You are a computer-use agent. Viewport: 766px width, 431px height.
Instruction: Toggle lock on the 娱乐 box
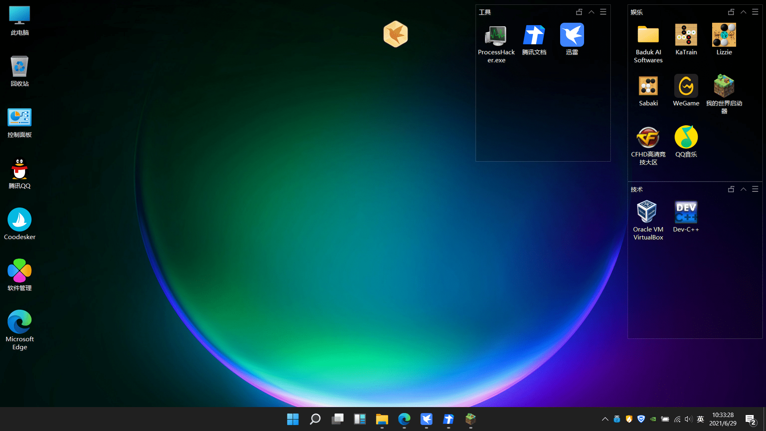tap(731, 12)
